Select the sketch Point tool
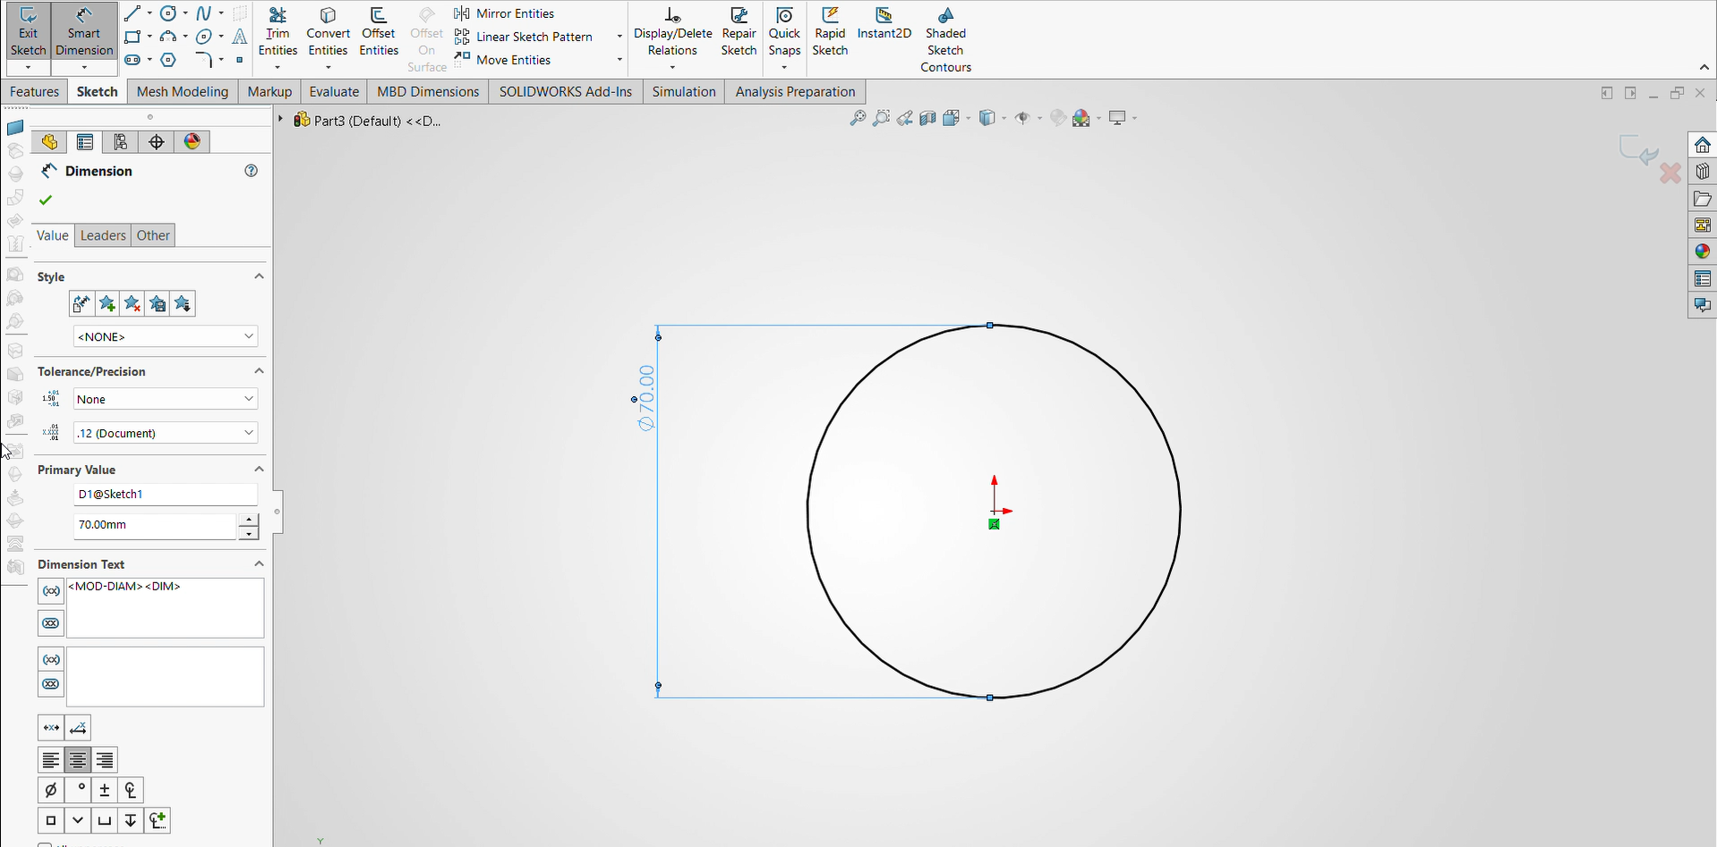 239,60
